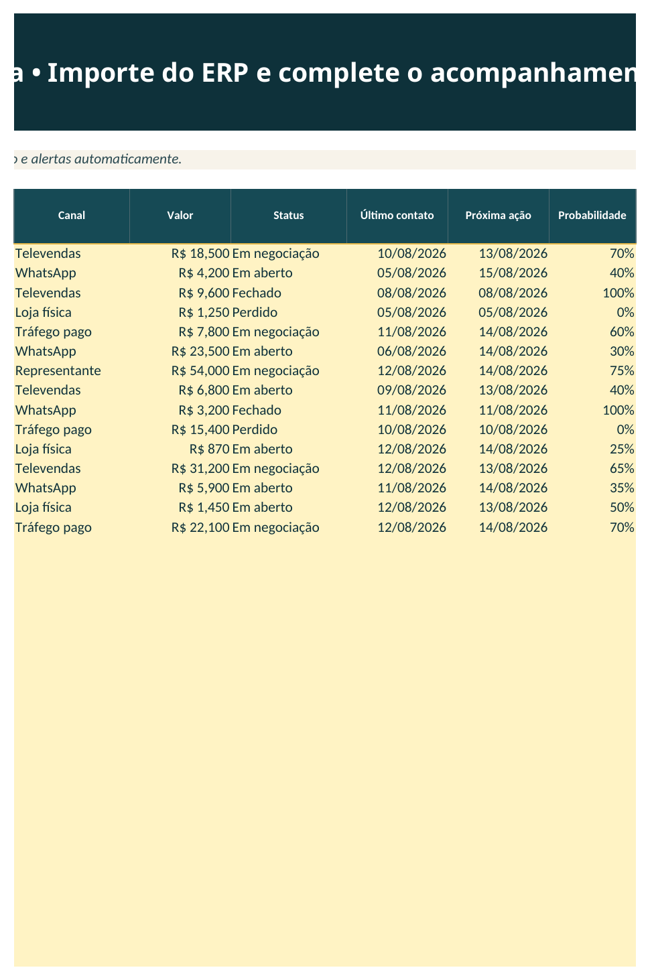Click the 30% probability cell
The height and width of the screenshot is (980, 650).
tap(592, 351)
